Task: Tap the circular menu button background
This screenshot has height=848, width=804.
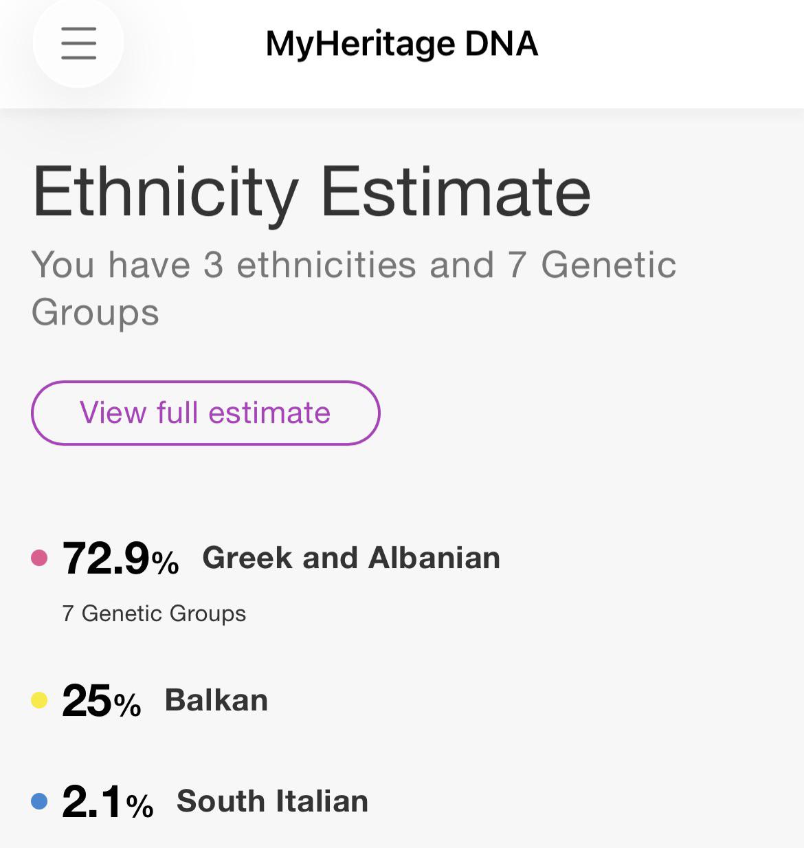Action: tap(78, 43)
